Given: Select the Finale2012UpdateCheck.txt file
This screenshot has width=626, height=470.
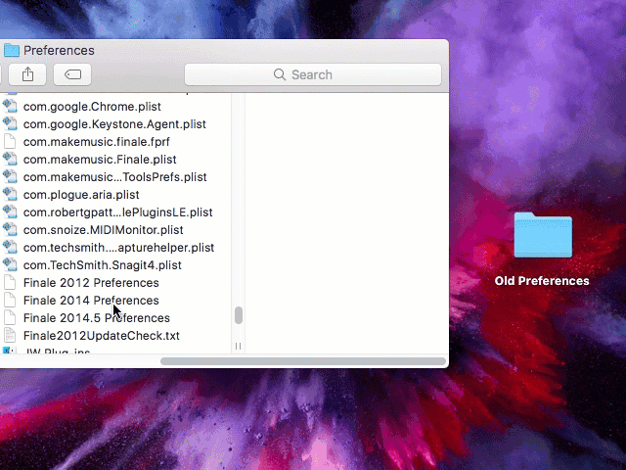Looking at the screenshot, I should pyautogui.click(x=102, y=336).
